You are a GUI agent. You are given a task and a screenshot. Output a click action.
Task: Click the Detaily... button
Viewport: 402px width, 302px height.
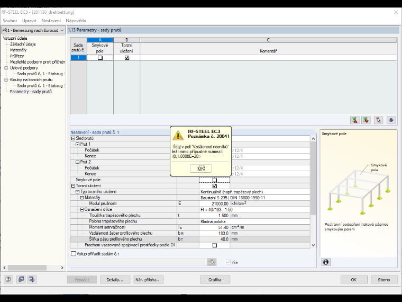pyautogui.click(x=115, y=280)
